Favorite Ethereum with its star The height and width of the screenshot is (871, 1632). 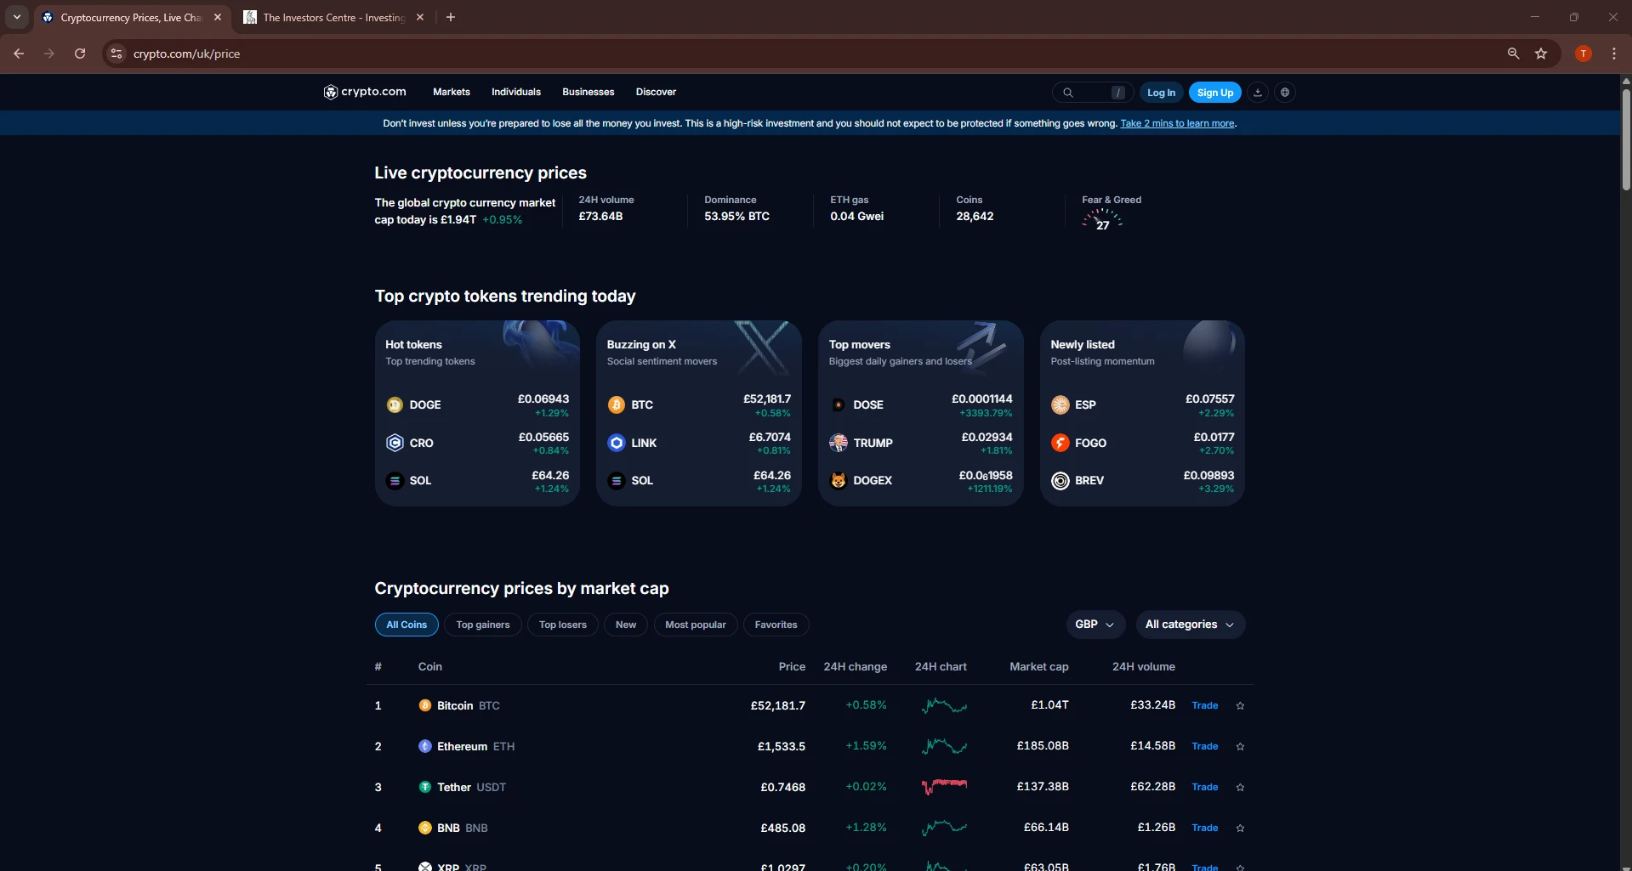click(1240, 747)
